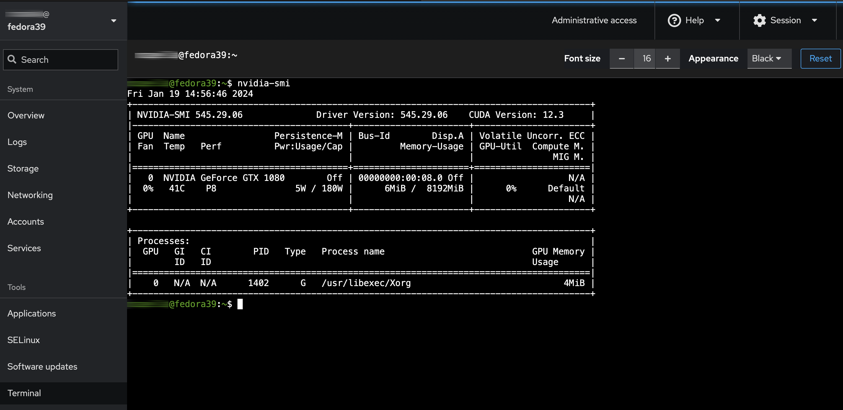
Task: Increase font size with the plus icon
Action: coord(668,59)
